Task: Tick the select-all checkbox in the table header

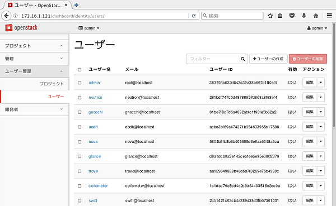Action: point(80,70)
